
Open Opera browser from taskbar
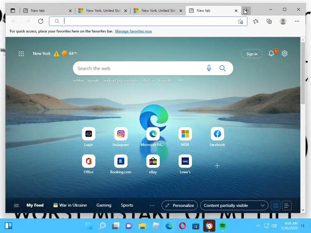[x=182, y=226]
